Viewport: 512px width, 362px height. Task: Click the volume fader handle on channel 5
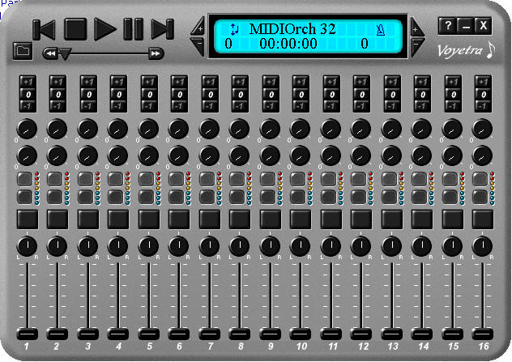pos(148,334)
